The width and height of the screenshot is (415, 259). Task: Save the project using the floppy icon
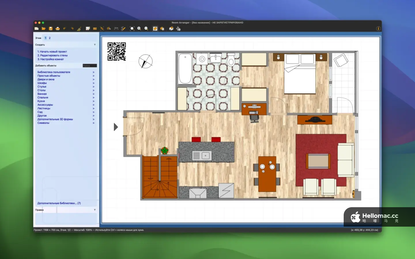tap(51, 28)
